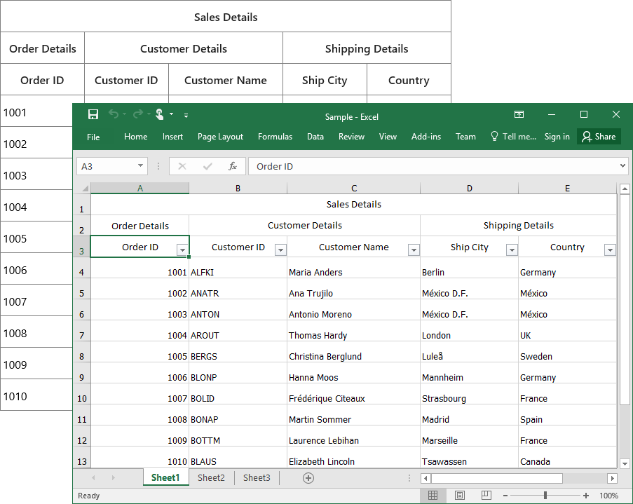Image resolution: width=633 pixels, height=504 pixels.
Task: Open the File menu
Action: point(93,137)
